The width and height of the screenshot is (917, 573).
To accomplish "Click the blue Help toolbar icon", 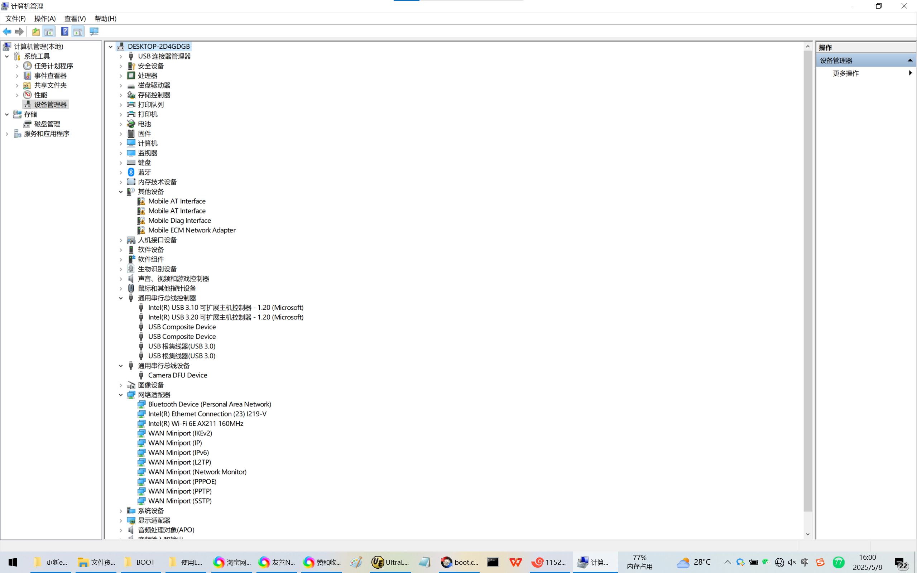I will (x=65, y=32).
